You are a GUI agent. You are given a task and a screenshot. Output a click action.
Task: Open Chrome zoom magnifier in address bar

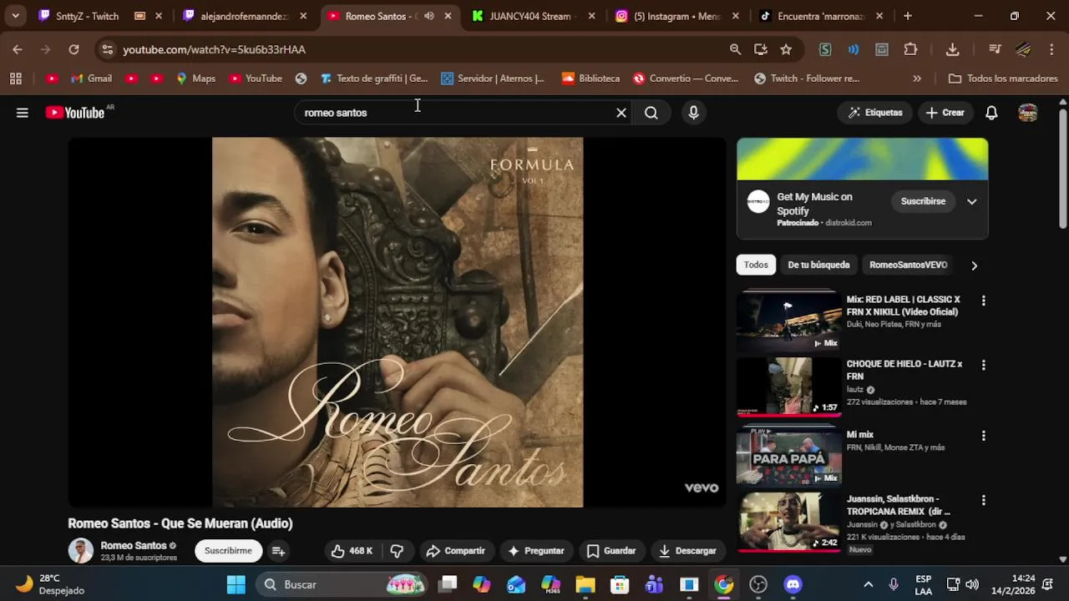(735, 49)
